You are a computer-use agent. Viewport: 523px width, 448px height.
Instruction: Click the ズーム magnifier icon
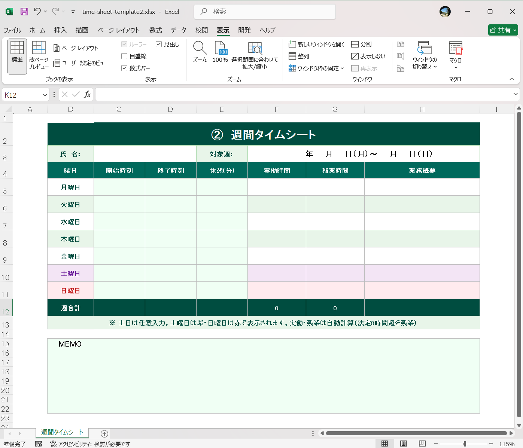click(200, 52)
